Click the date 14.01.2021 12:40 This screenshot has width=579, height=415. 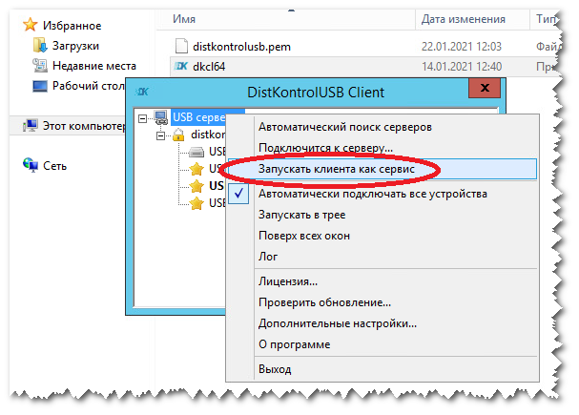462,67
